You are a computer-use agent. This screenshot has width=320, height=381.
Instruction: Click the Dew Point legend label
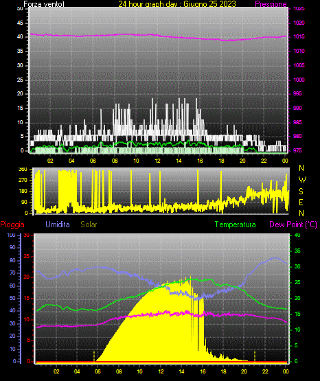click(293, 224)
